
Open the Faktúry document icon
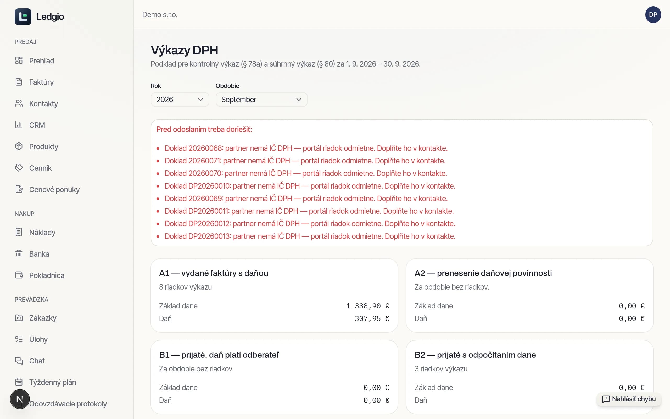19,82
